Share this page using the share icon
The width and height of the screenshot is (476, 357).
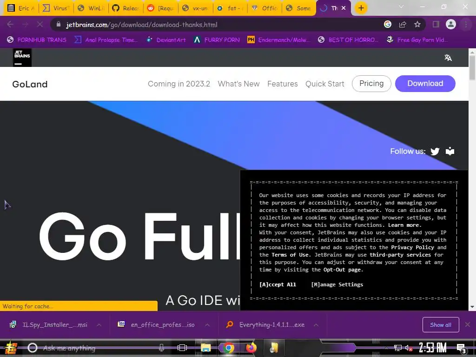(403, 25)
